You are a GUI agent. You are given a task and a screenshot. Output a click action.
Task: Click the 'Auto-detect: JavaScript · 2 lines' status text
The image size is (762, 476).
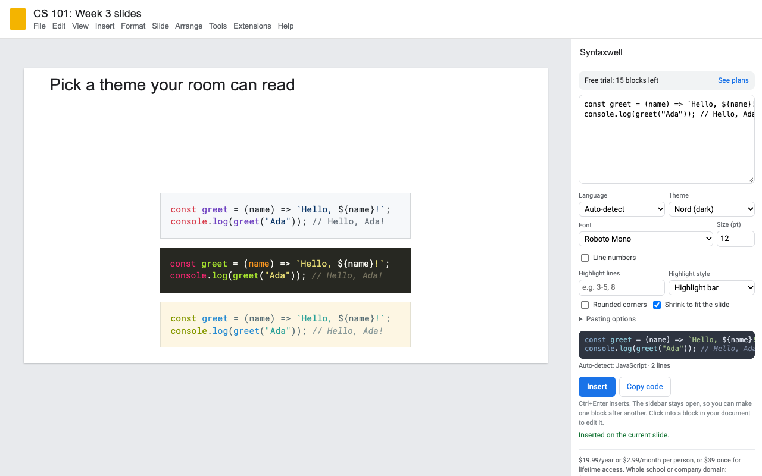(624, 365)
